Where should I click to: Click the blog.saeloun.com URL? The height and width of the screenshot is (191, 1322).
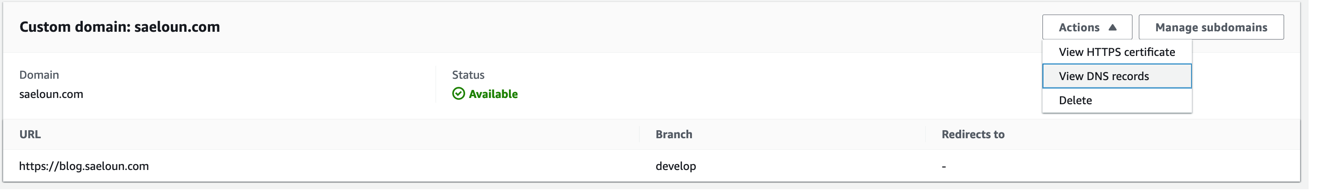84,166
